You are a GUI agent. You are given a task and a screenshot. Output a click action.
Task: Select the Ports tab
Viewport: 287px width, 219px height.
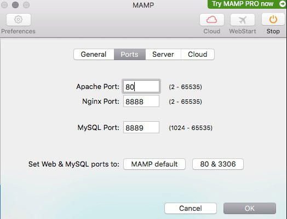point(130,54)
